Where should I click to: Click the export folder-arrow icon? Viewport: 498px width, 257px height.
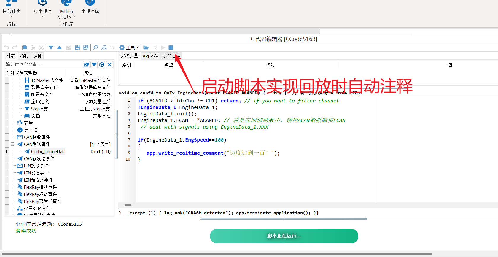point(69,47)
